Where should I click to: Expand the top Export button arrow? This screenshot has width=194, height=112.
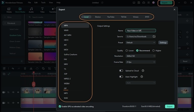170,3
